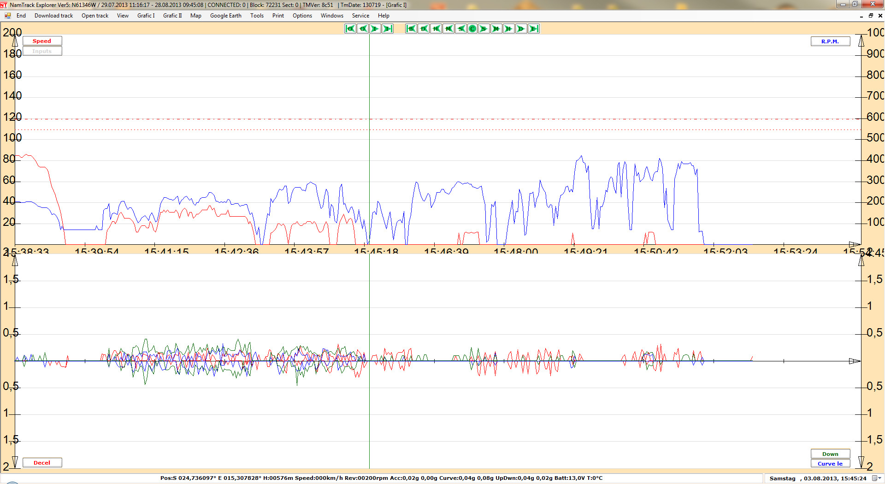Viewport: 885px width, 484px height.
Task: Click the 'B' jump-to-beginning navigation icon
Action: click(411, 29)
